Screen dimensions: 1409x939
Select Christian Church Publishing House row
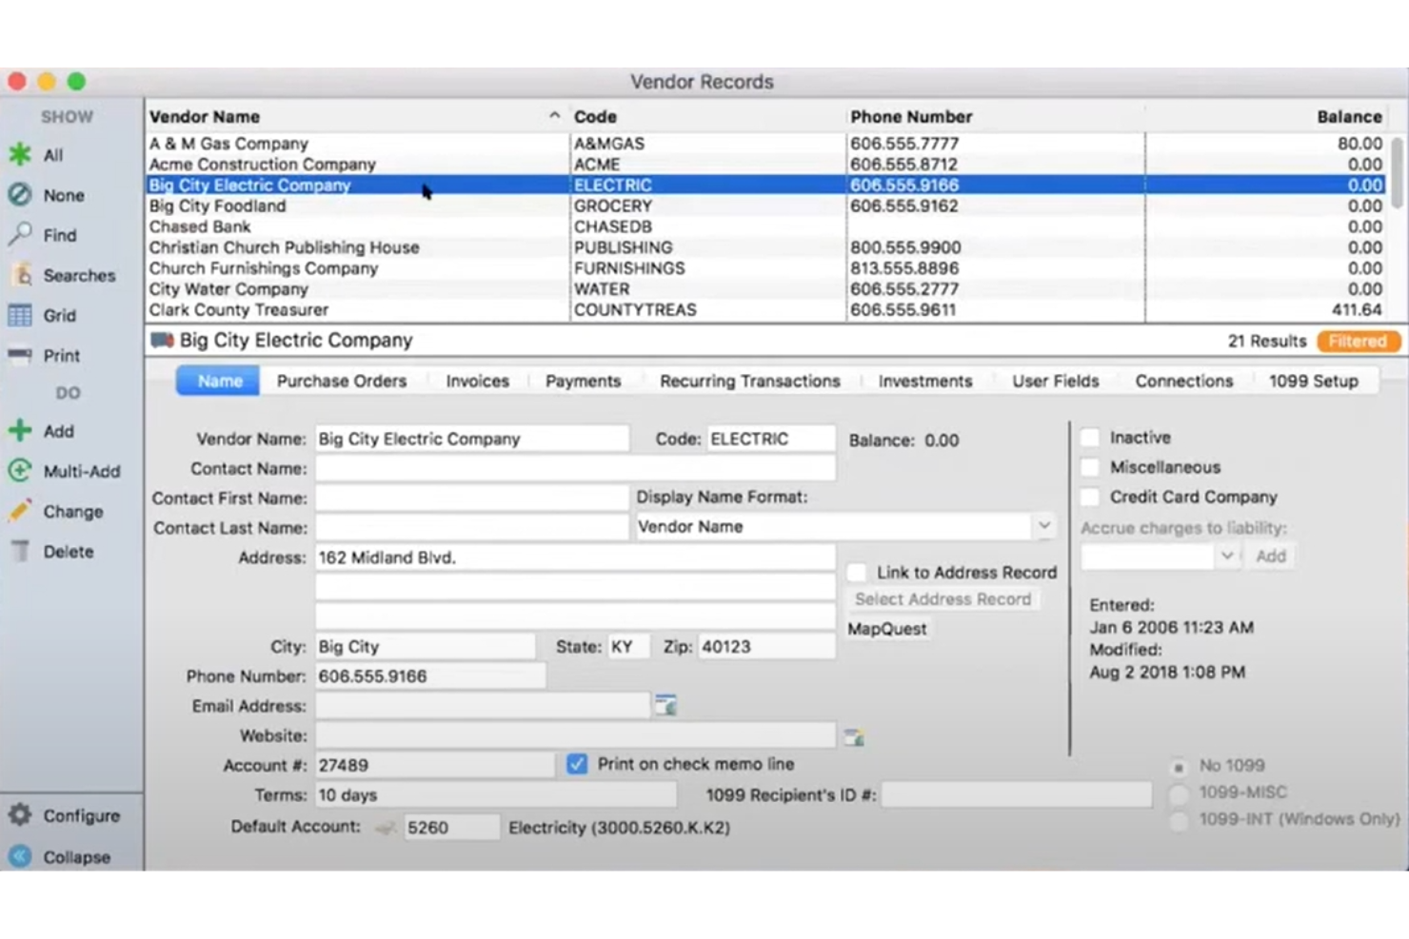tap(766, 247)
